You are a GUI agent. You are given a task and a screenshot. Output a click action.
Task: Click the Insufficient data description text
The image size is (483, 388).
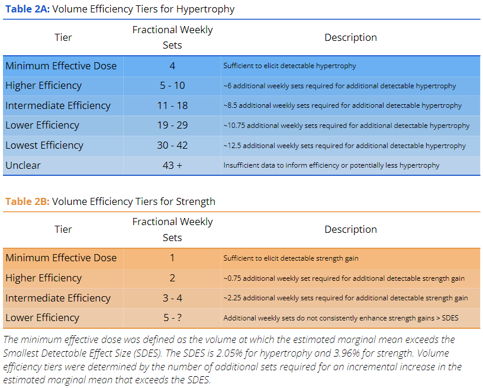coord(331,166)
